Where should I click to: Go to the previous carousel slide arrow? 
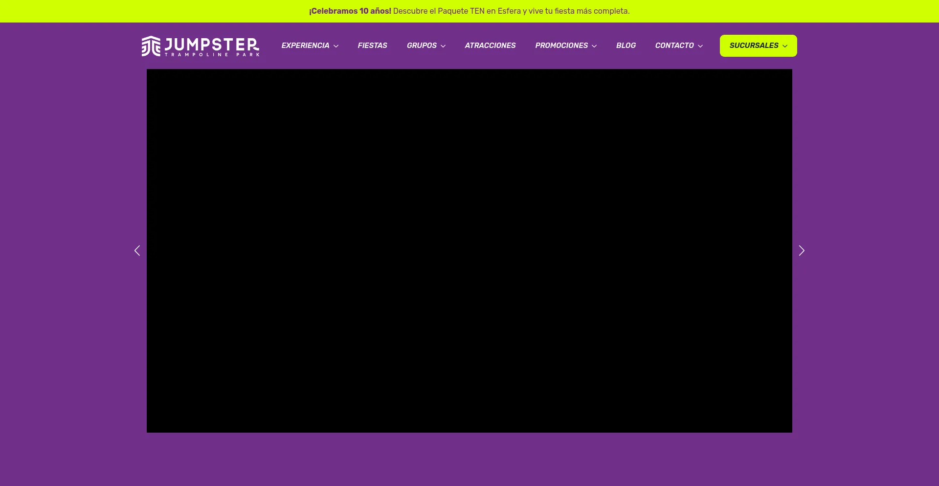coord(137,251)
